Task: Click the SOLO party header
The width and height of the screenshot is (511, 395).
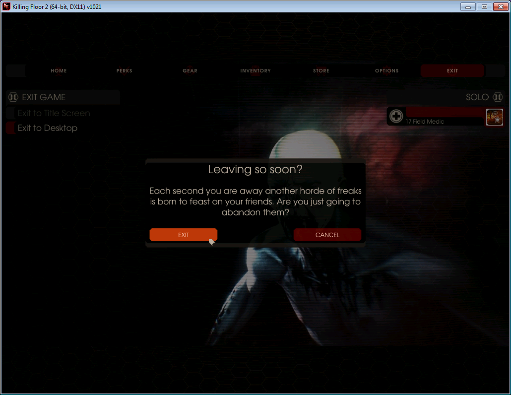Action: click(x=445, y=97)
